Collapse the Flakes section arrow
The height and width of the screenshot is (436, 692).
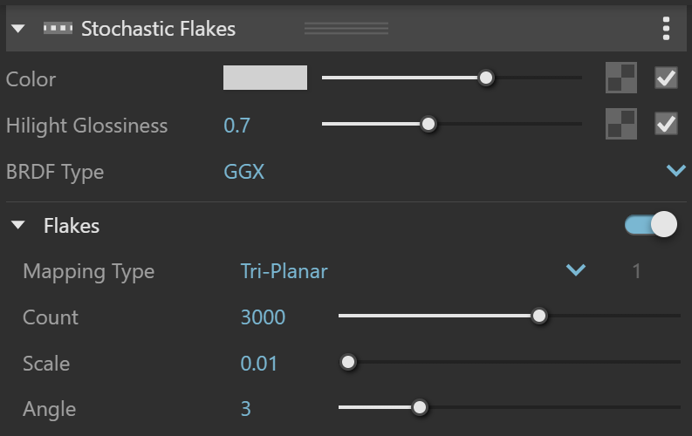click(x=18, y=225)
